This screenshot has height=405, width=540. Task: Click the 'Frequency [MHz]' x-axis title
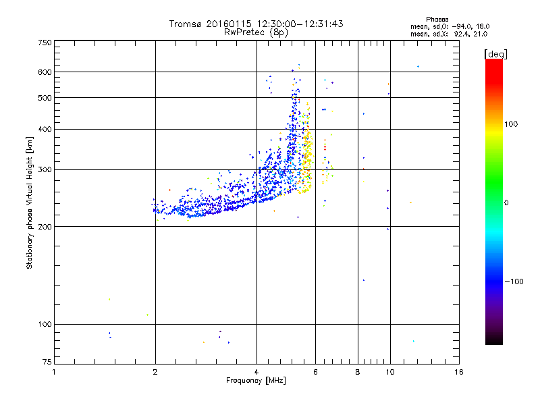click(x=256, y=381)
